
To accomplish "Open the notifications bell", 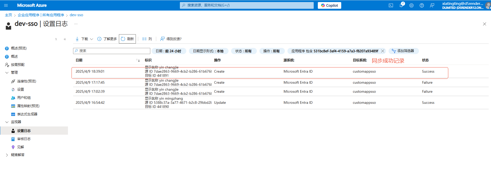I will (x=401, y=5).
